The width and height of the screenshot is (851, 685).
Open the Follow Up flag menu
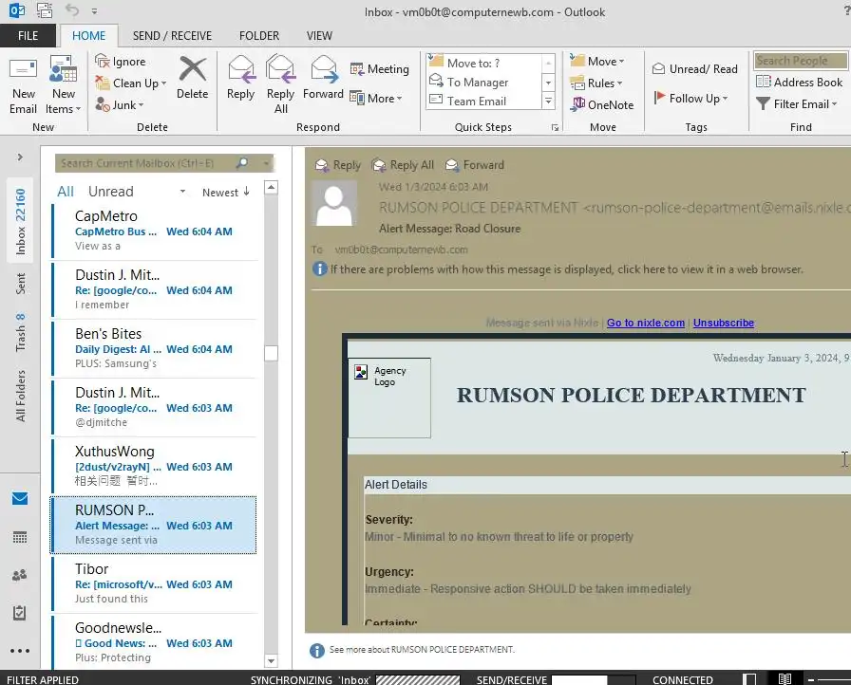pyautogui.click(x=690, y=98)
